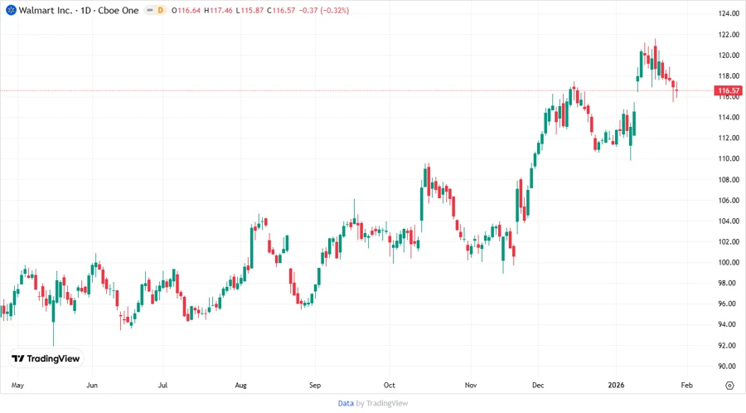Click the May label on time axis
The image size is (746, 413).
[17, 385]
